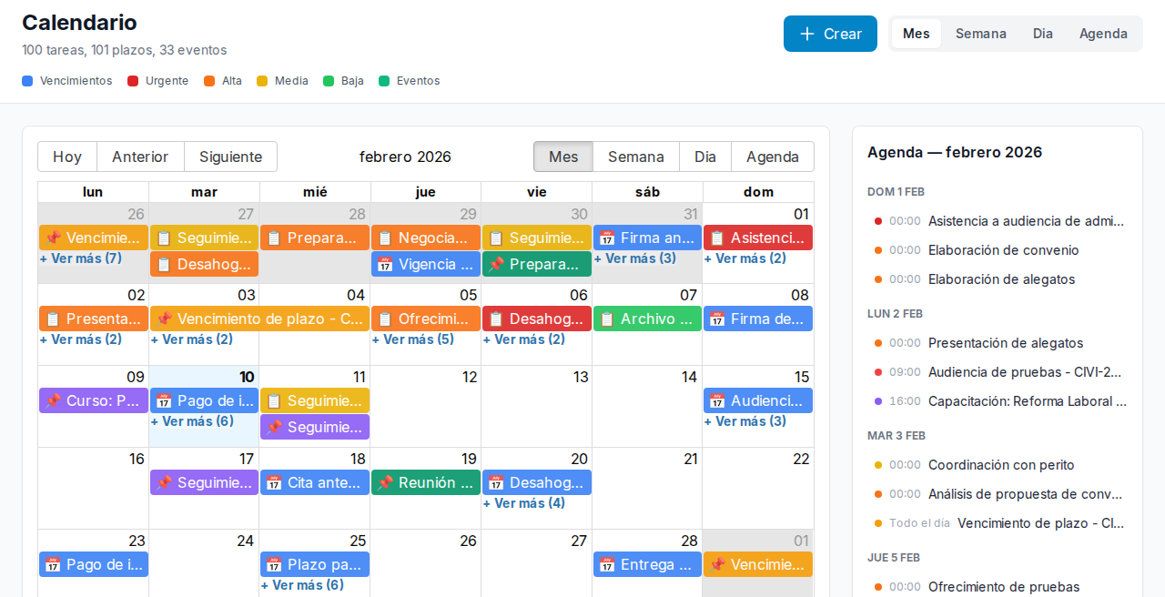
Task: Open agenda item Capacitación: Reforma Laboral
Action: pos(998,401)
